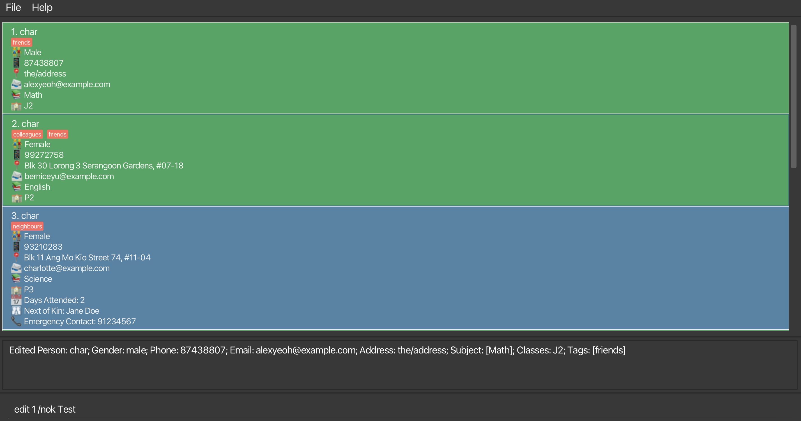Select the third person card name

tap(25, 216)
